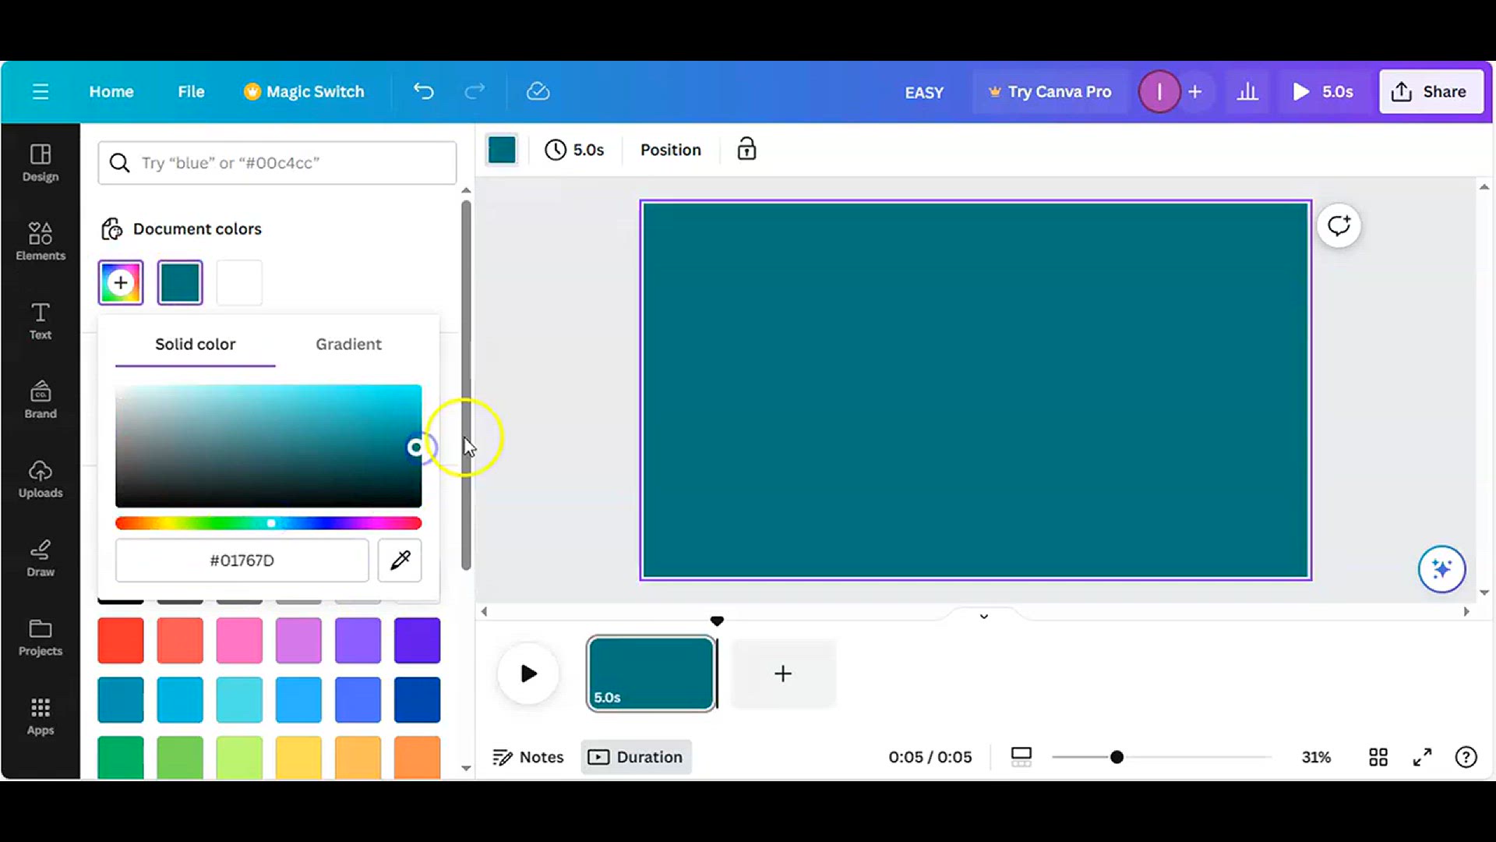Choose the turquoise color swatch
Viewport: 1496px width, 842px height.
[x=239, y=699]
